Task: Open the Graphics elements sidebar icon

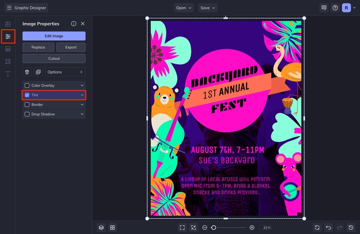Action: point(8,61)
